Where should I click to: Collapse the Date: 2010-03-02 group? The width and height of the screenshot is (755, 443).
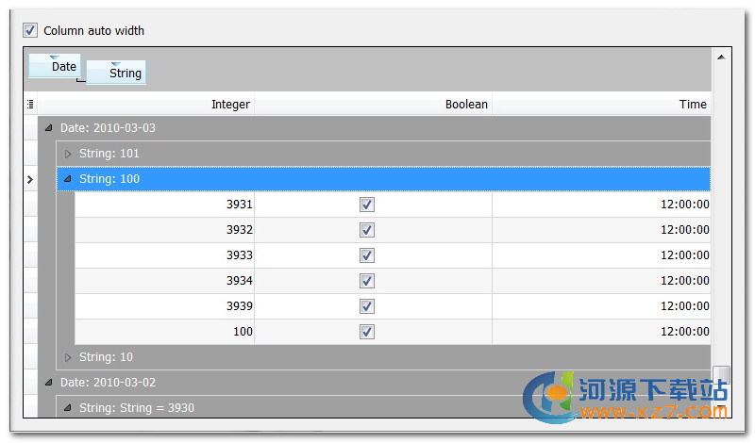48,383
